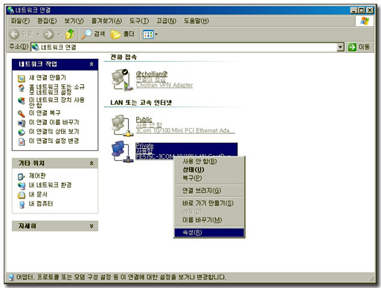Click the 이 연결의 설정 변경 icon
The height and width of the screenshot is (288, 381).
(22, 141)
